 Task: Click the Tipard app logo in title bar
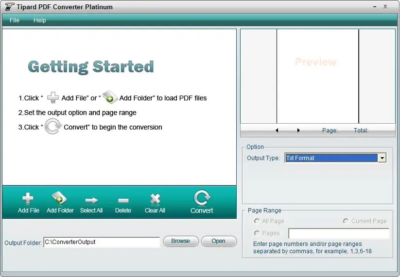(x=9, y=7)
